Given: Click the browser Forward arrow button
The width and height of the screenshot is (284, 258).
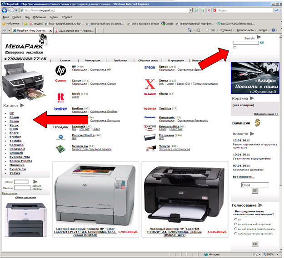Looking at the screenshot, I should tap(11, 10).
